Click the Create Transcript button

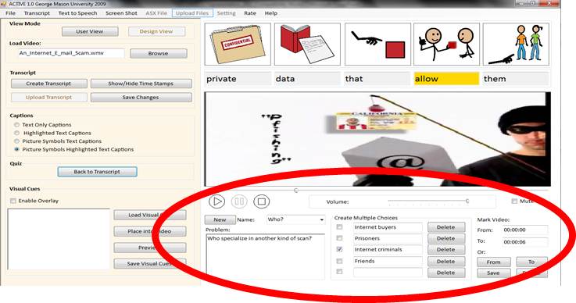point(49,84)
